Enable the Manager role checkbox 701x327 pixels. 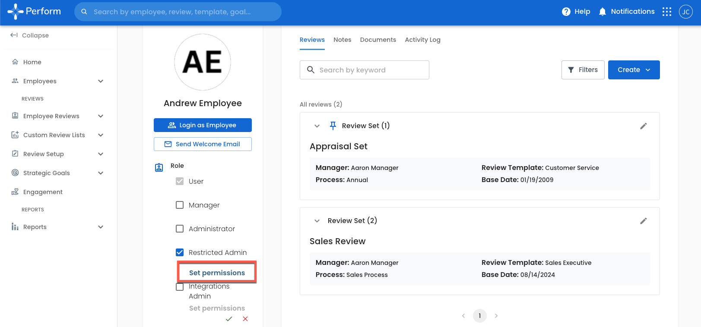180,205
